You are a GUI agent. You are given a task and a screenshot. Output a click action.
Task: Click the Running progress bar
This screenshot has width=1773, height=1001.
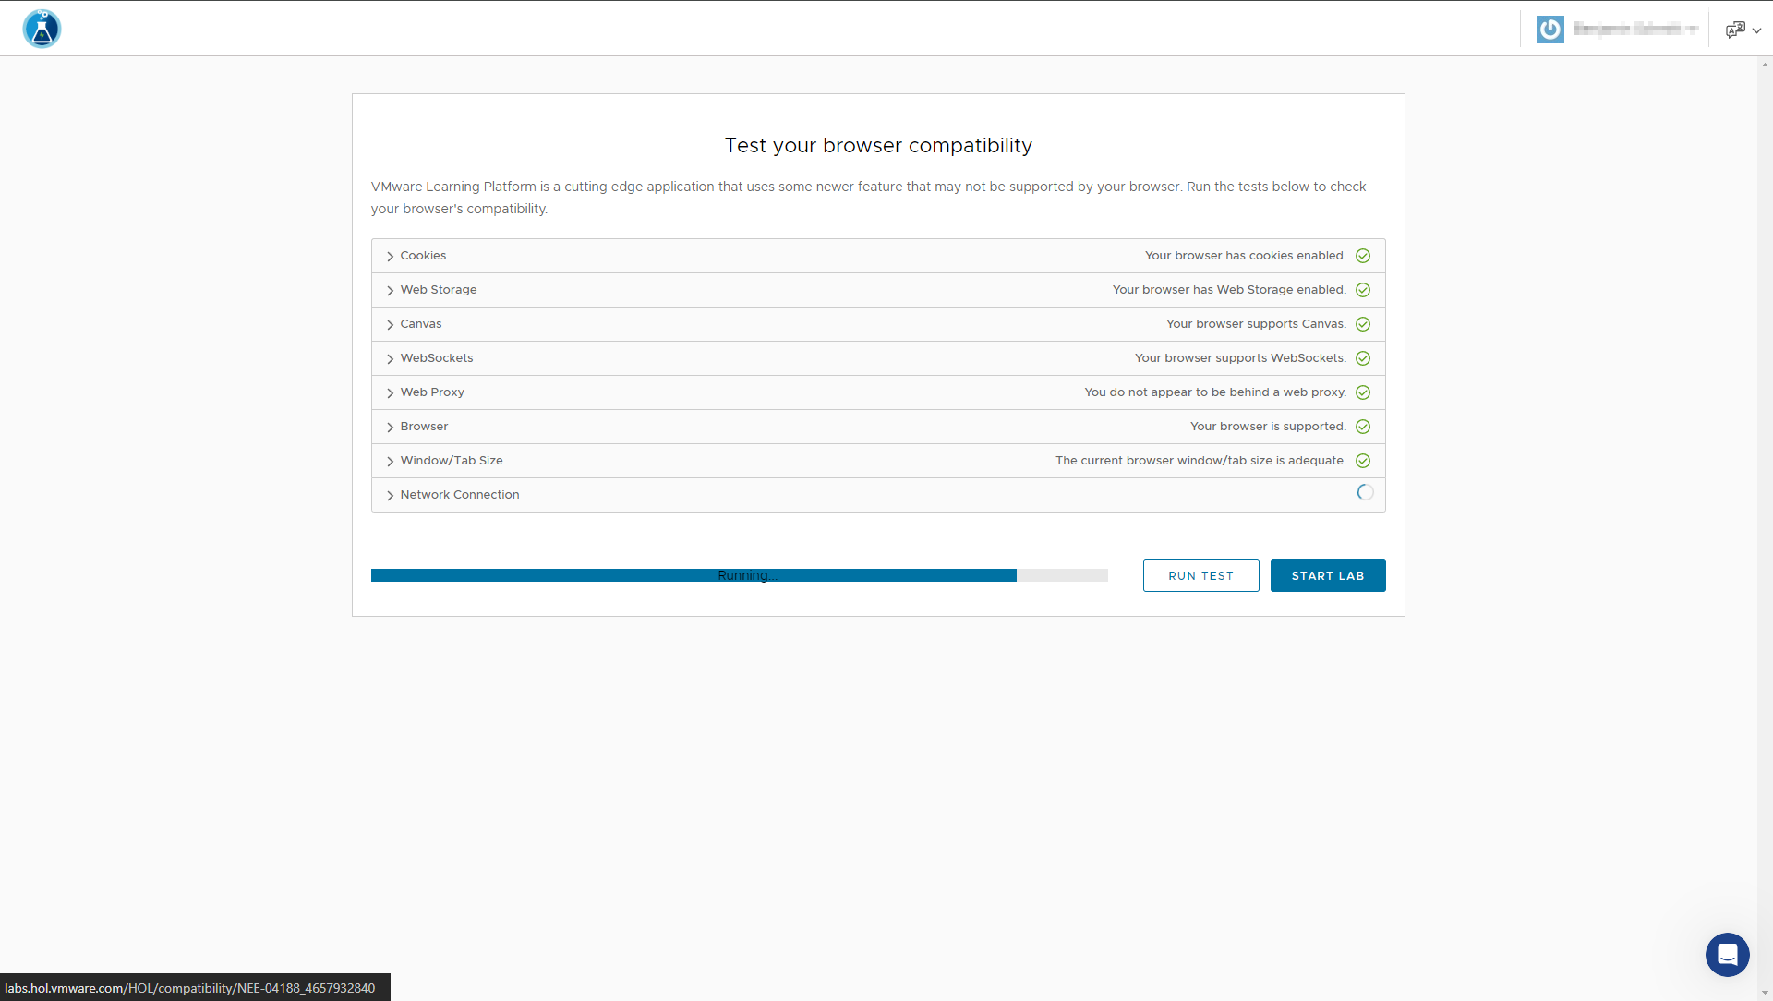739,575
